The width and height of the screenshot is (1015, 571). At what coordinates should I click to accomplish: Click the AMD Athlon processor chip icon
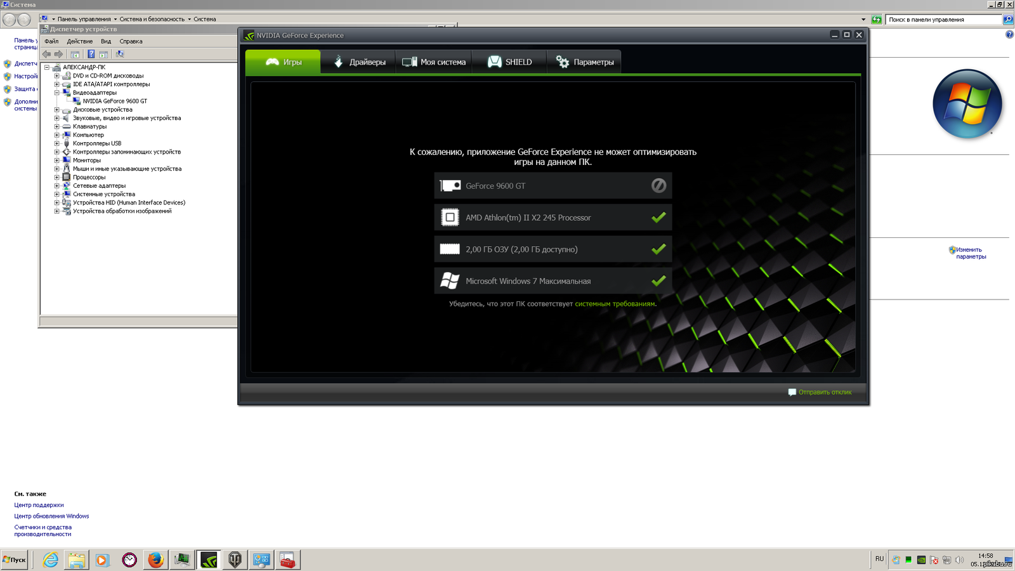click(x=450, y=218)
